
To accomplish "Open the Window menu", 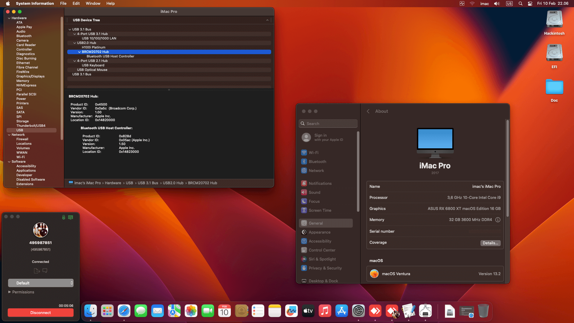I will tap(93, 3).
